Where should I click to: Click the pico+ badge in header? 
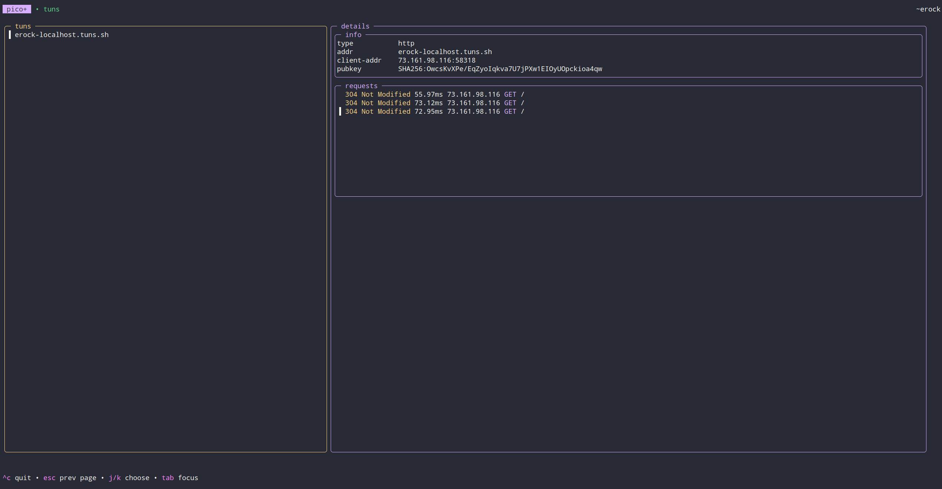[x=17, y=9]
